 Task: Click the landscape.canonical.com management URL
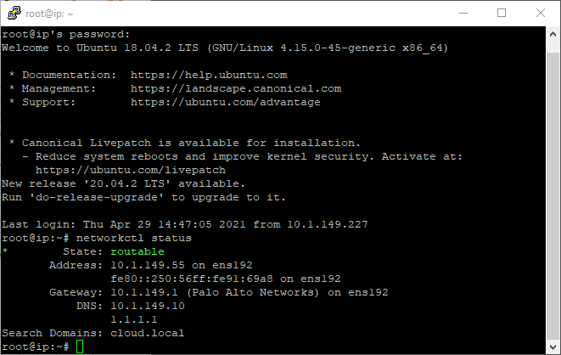pos(236,88)
